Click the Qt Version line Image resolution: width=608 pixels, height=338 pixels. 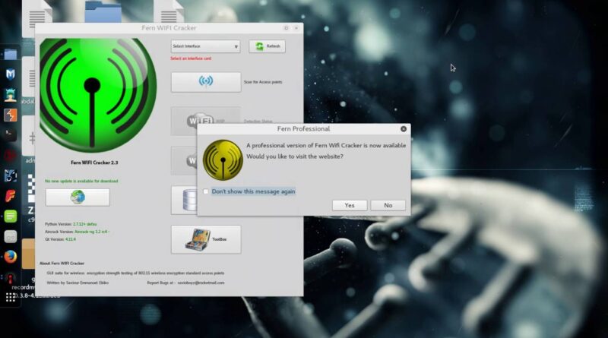pos(61,239)
